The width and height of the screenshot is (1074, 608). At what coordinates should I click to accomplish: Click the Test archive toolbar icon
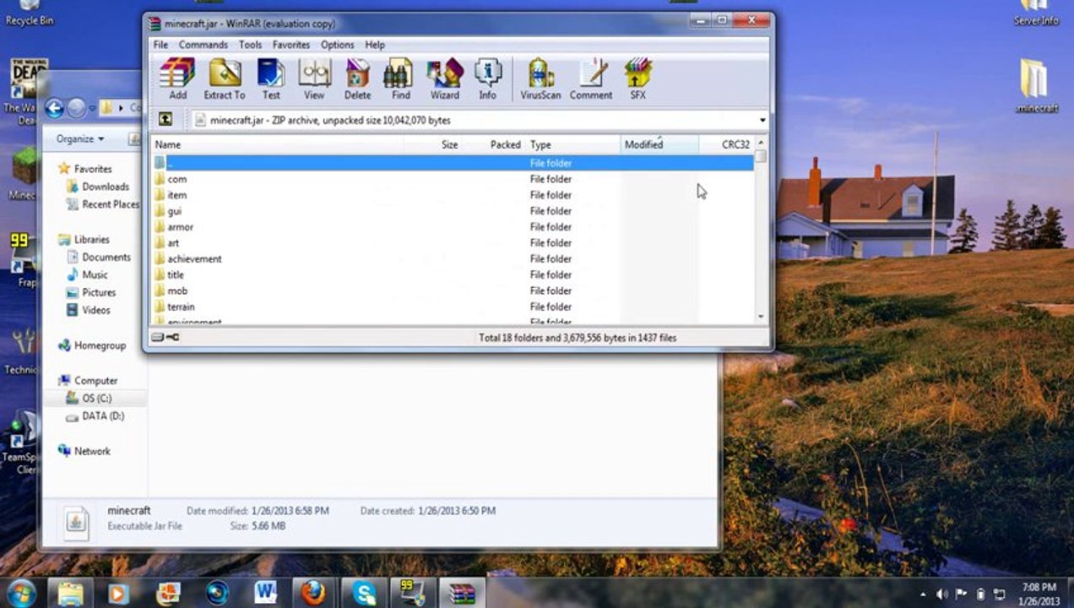[x=271, y=79]
